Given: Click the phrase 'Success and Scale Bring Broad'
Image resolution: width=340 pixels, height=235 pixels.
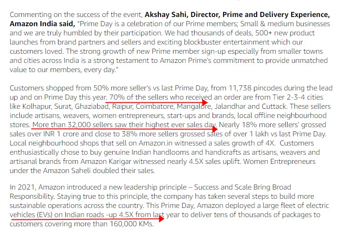Looking at the screenshot, I should [242, 187].
